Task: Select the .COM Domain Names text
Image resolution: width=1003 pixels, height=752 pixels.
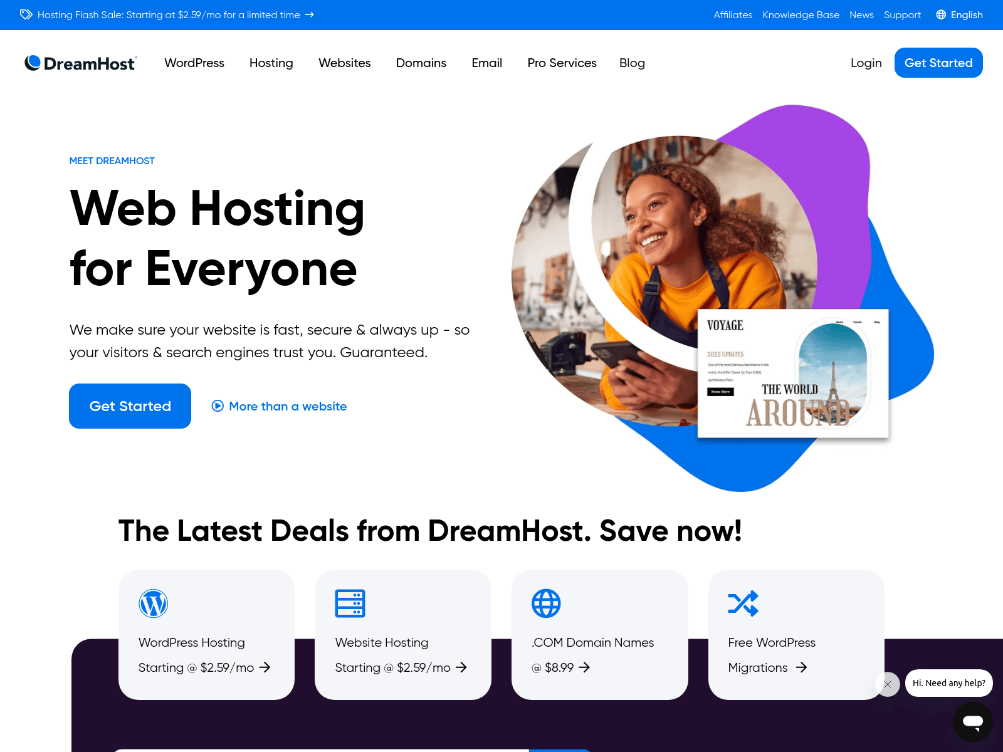Action: pyautogui.click(x=592, y=642)
